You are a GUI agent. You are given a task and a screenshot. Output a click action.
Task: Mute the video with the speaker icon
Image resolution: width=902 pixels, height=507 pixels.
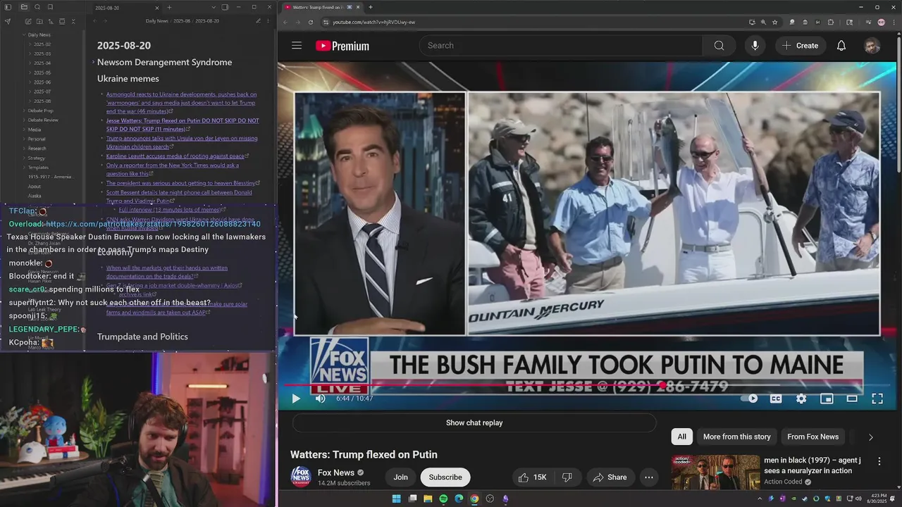pyautogui.click(x=320, y=399)
